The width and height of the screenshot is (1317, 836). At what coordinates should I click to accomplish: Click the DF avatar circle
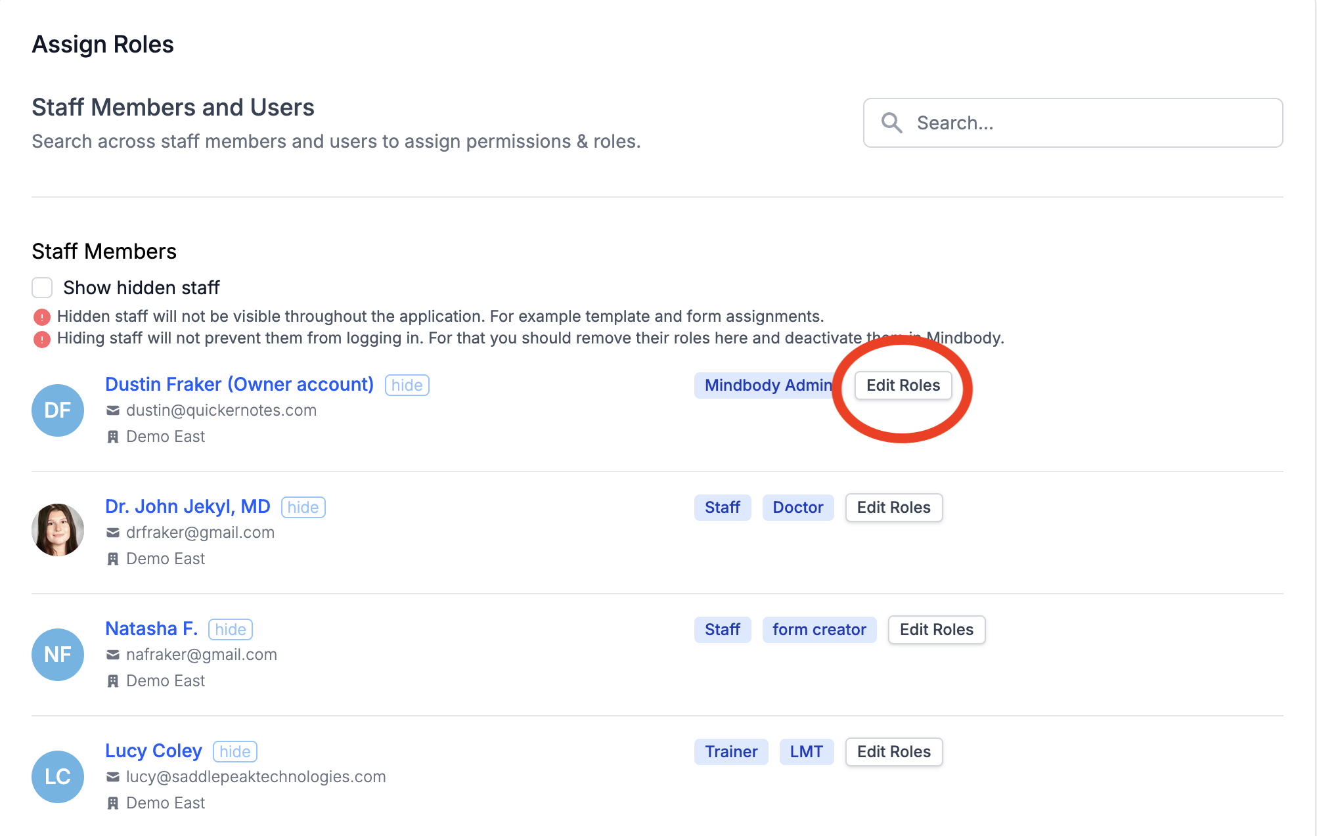(58, 410)
